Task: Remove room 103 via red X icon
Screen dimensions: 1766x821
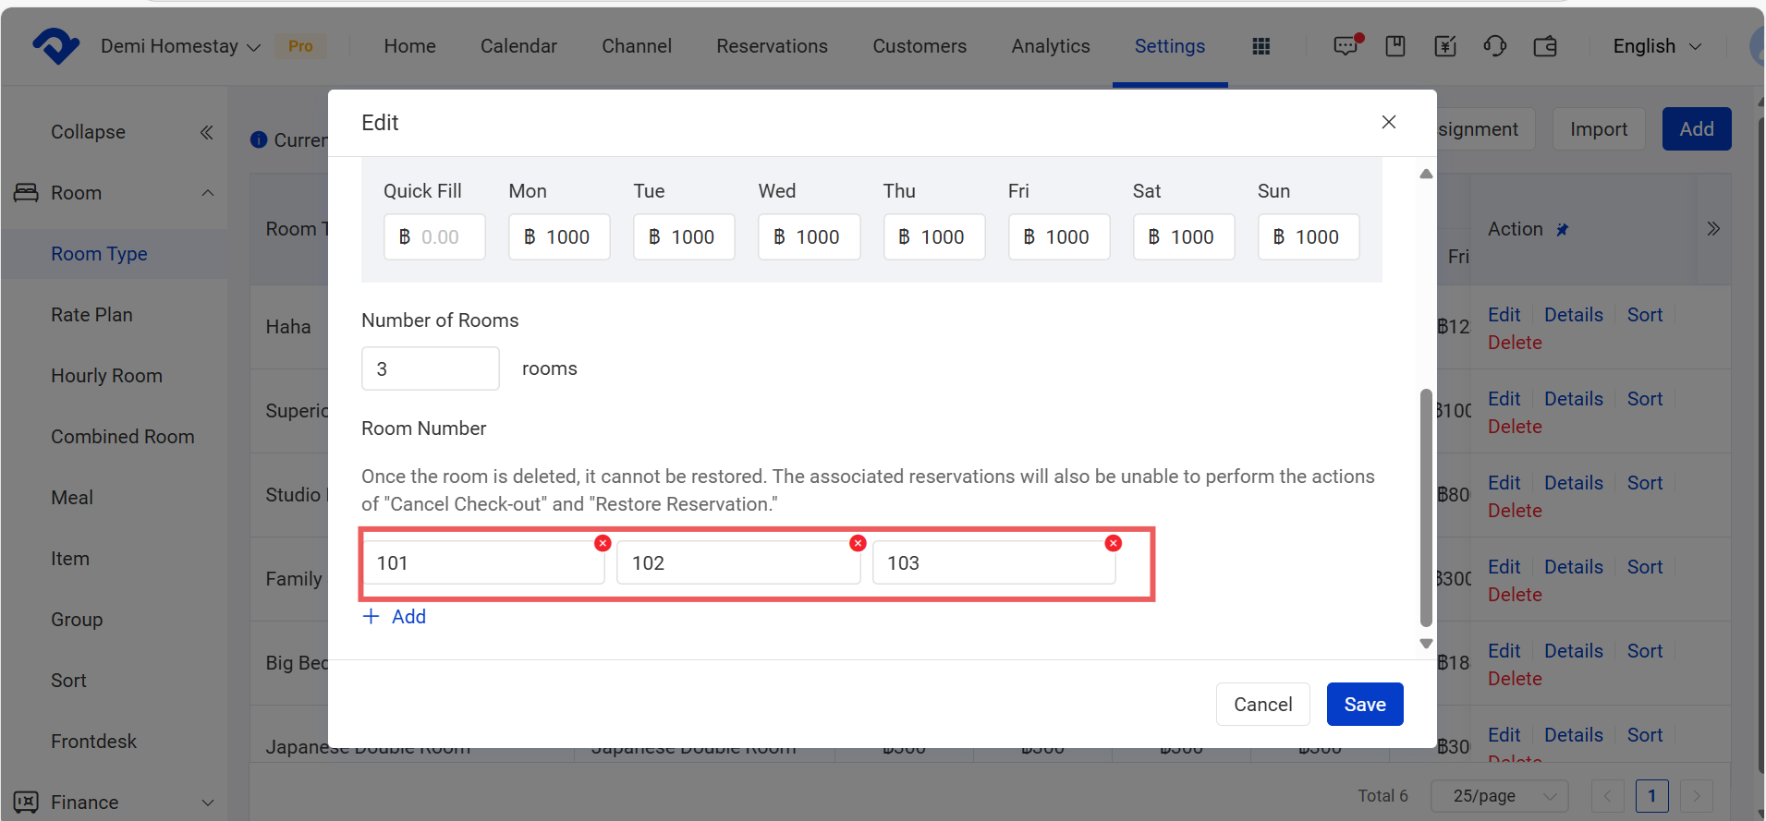Action: 1113,543
